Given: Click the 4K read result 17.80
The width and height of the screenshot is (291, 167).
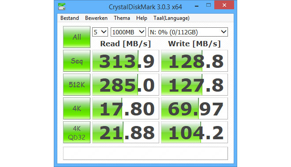Looking at the screenshot, I should tap(126, 108).
